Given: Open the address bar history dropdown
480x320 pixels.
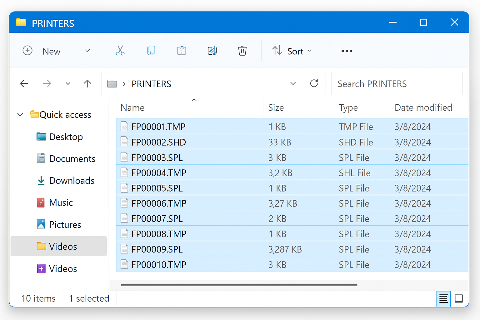Looking at the screenshot, I should pyautogui.click(x=293, y=83).
